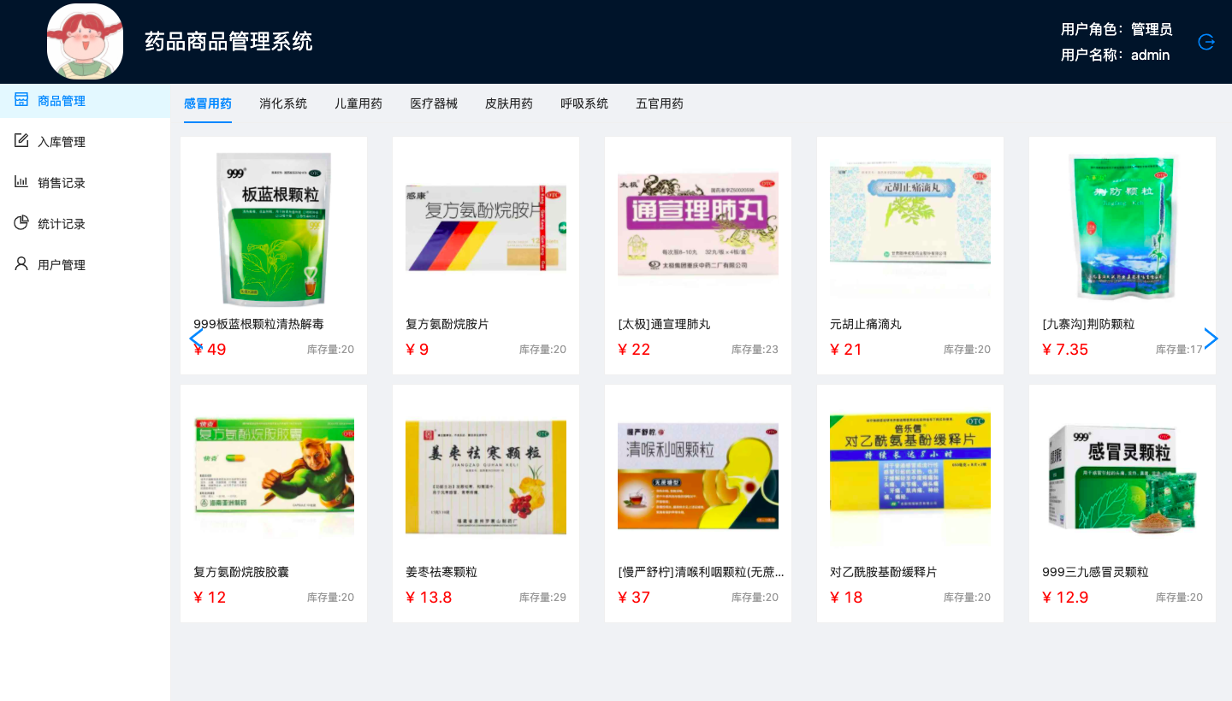Open 统计记录 in the sidebar

tap(85, 224)
